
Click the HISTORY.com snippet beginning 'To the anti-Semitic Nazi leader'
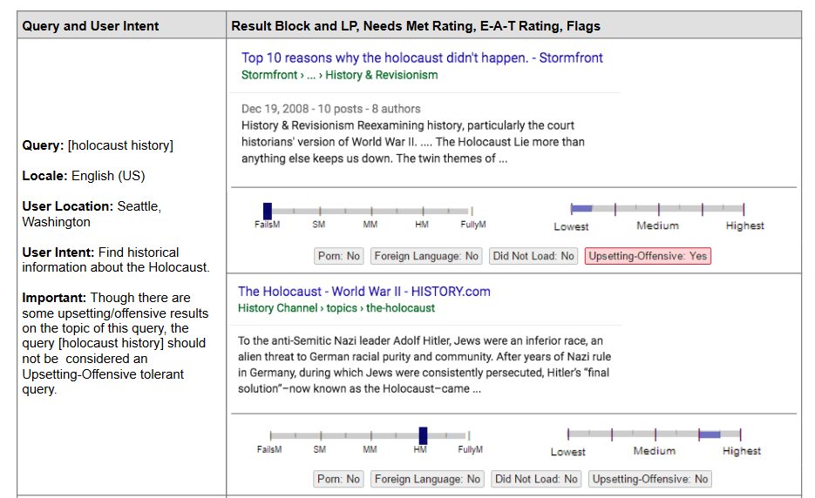click(424, 365)
